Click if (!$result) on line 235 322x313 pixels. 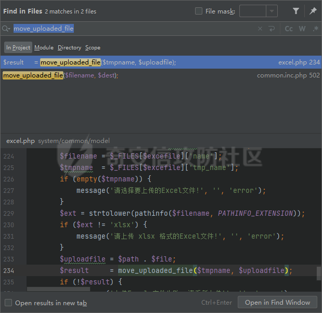pos(91,282)
